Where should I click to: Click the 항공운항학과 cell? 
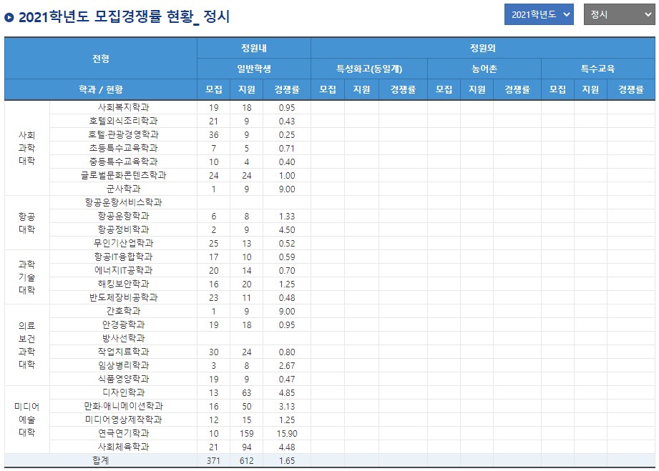[123, 216]
